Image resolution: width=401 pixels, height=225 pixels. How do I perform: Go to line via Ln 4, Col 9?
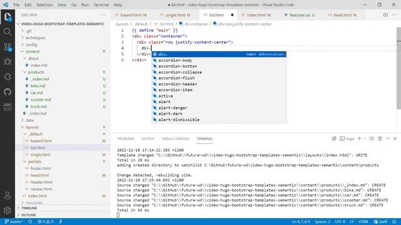301,222
